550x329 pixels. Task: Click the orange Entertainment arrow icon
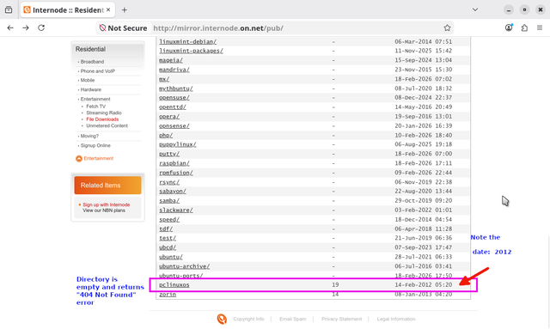point(79,159)
